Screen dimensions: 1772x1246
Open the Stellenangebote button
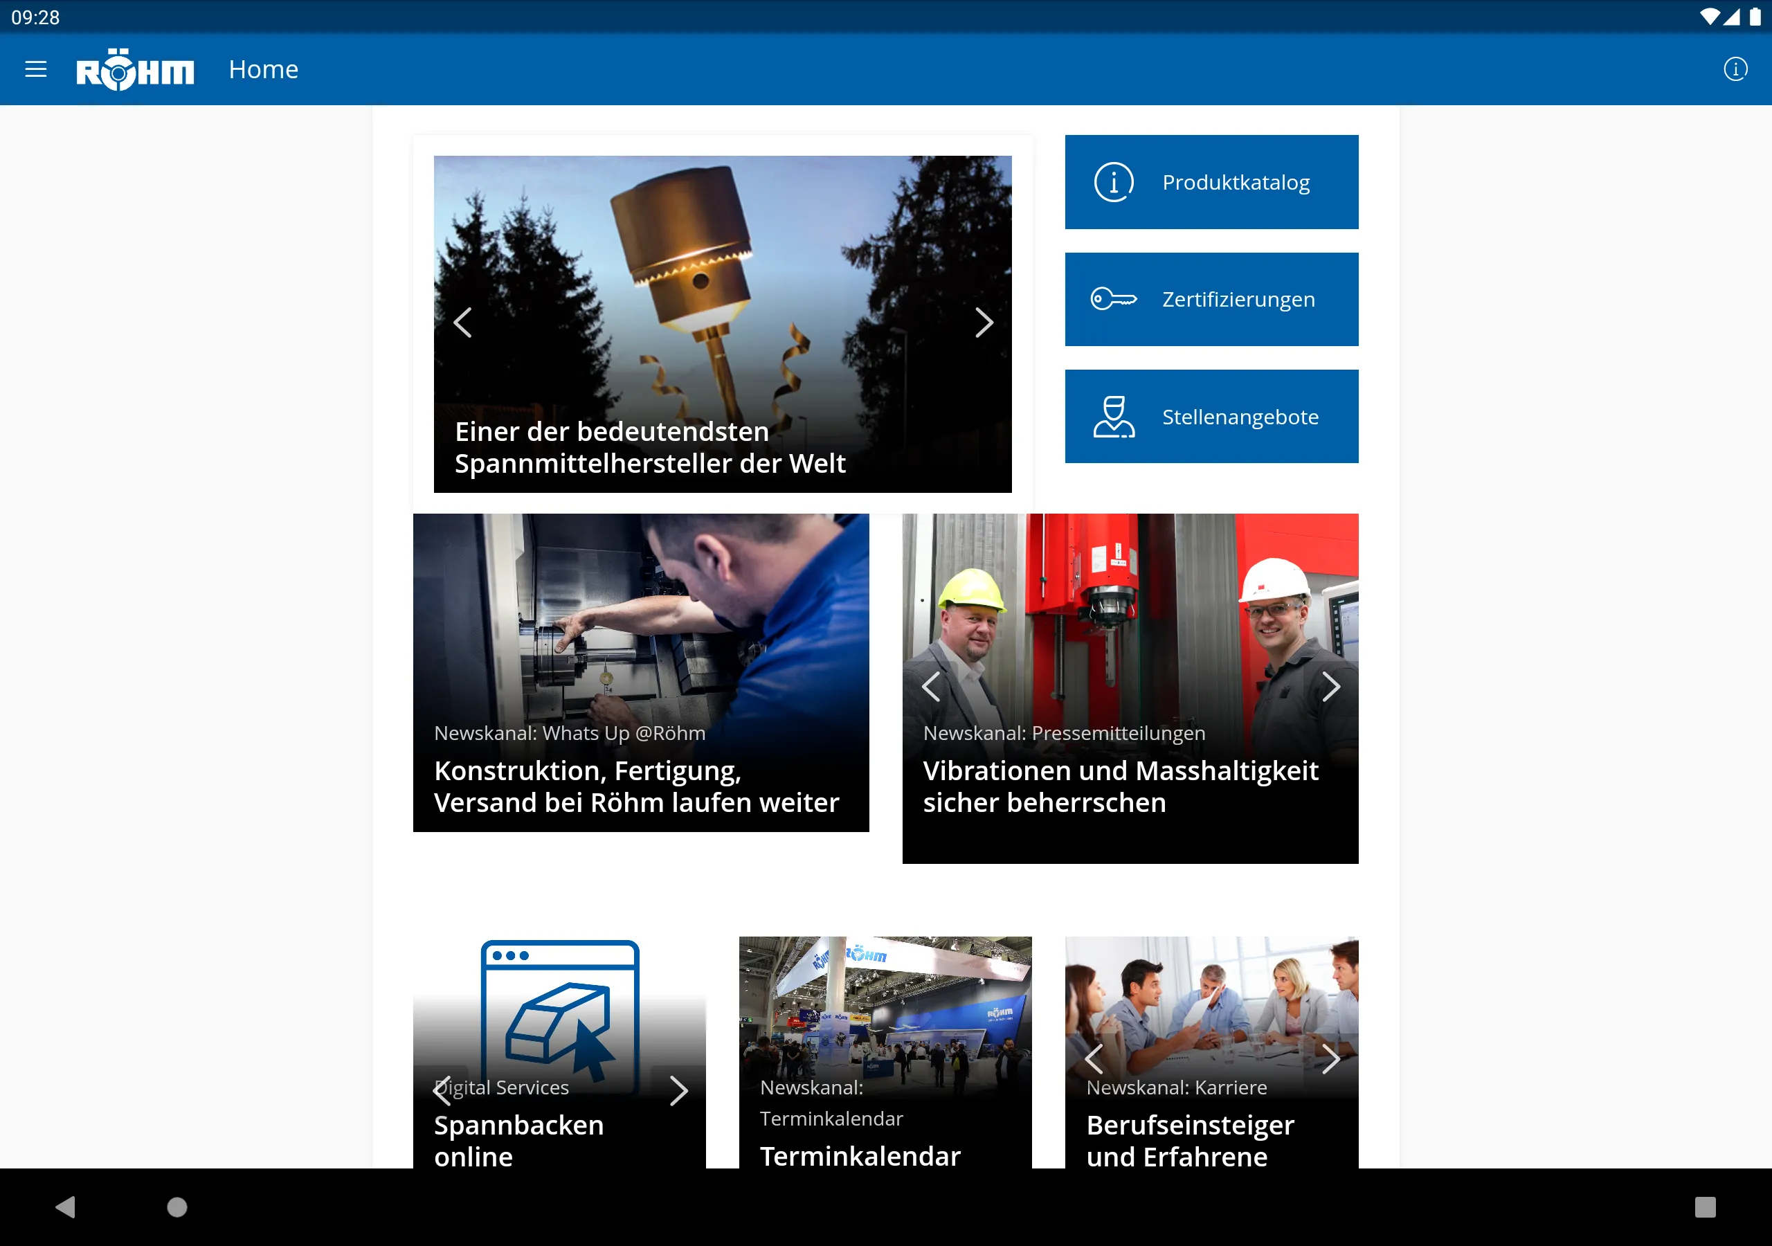click(1211, 417)
